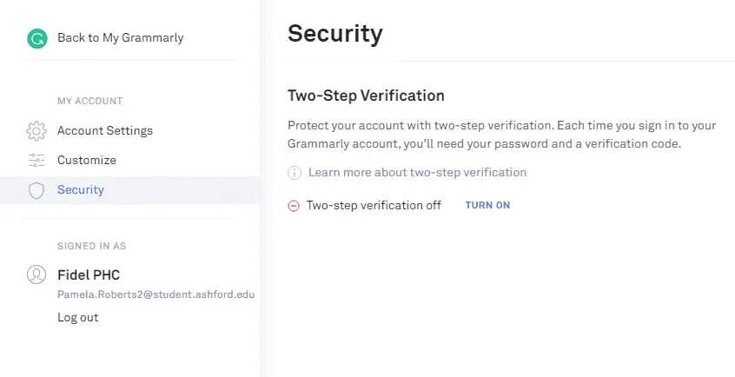Screen dimensions: 735x377
Task: Click the Account Settings gear icon
Action: click(36, 131)
